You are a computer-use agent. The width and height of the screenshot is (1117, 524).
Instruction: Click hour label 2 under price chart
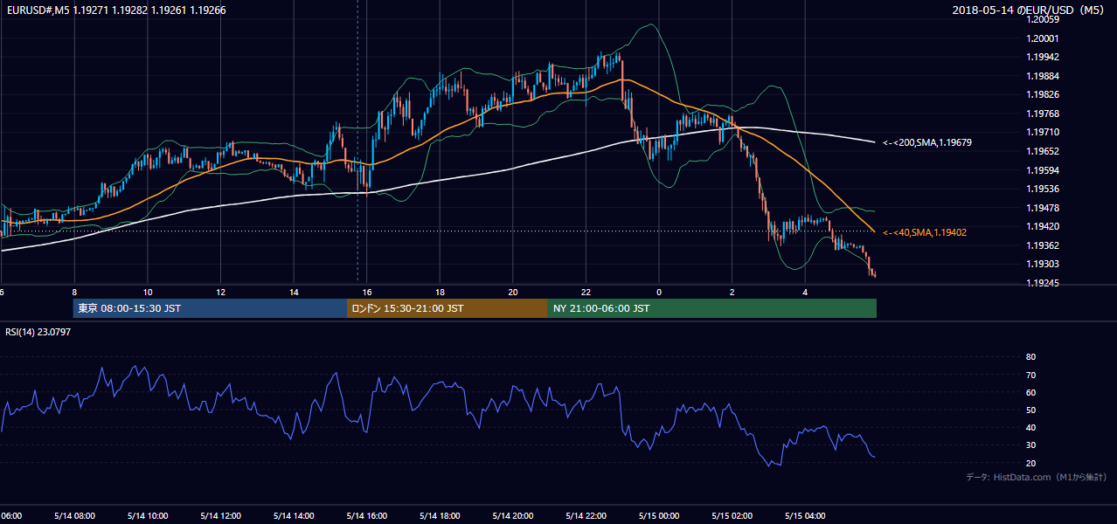pos(732,292)
